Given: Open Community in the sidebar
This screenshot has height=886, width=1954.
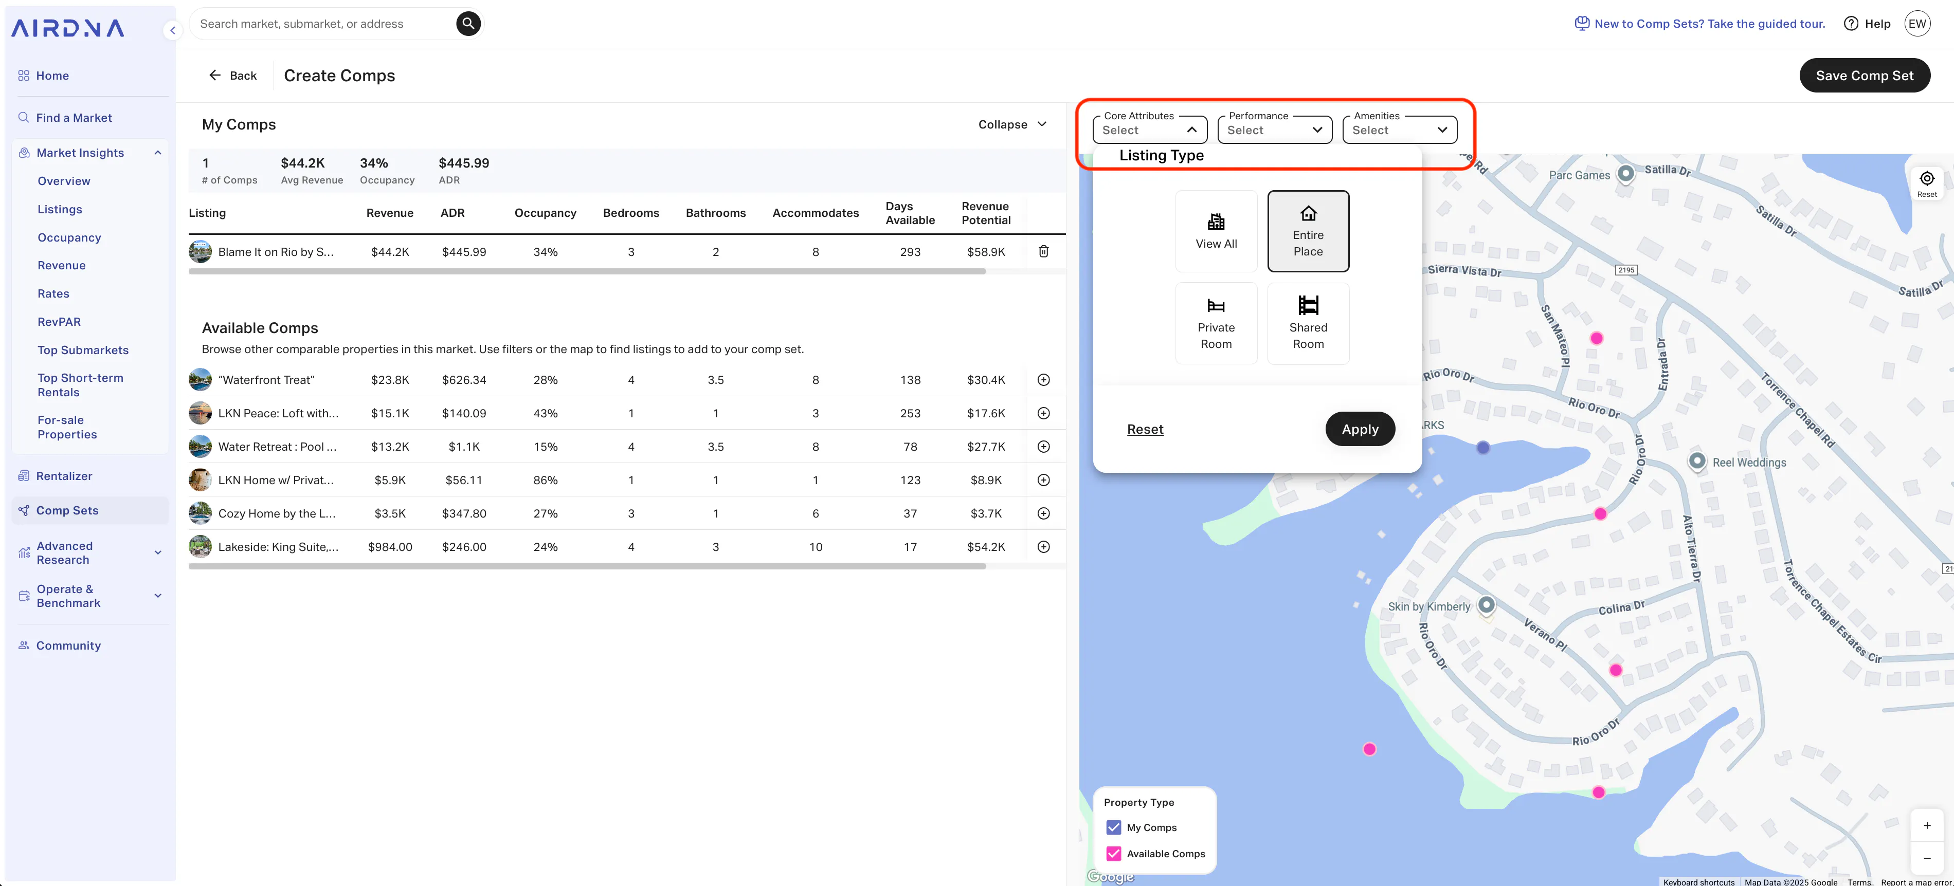Looking at the screenshot, I should pos(68,645).
